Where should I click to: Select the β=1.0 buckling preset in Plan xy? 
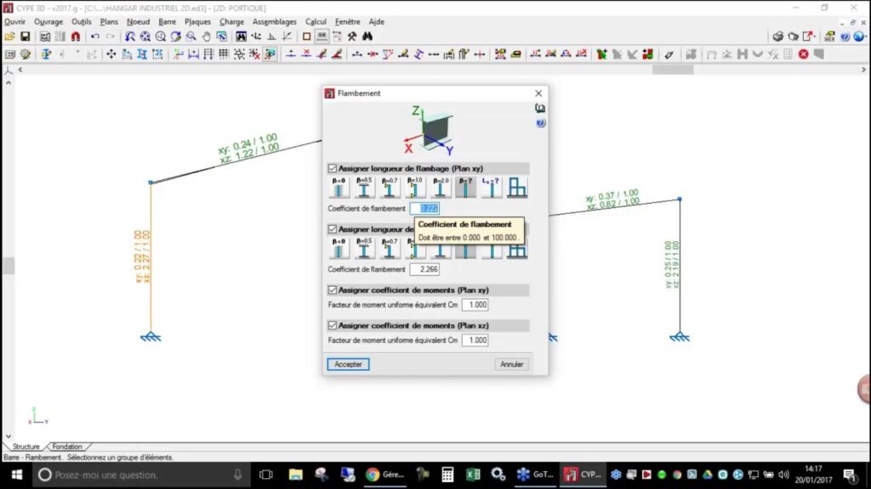[414, 188]
